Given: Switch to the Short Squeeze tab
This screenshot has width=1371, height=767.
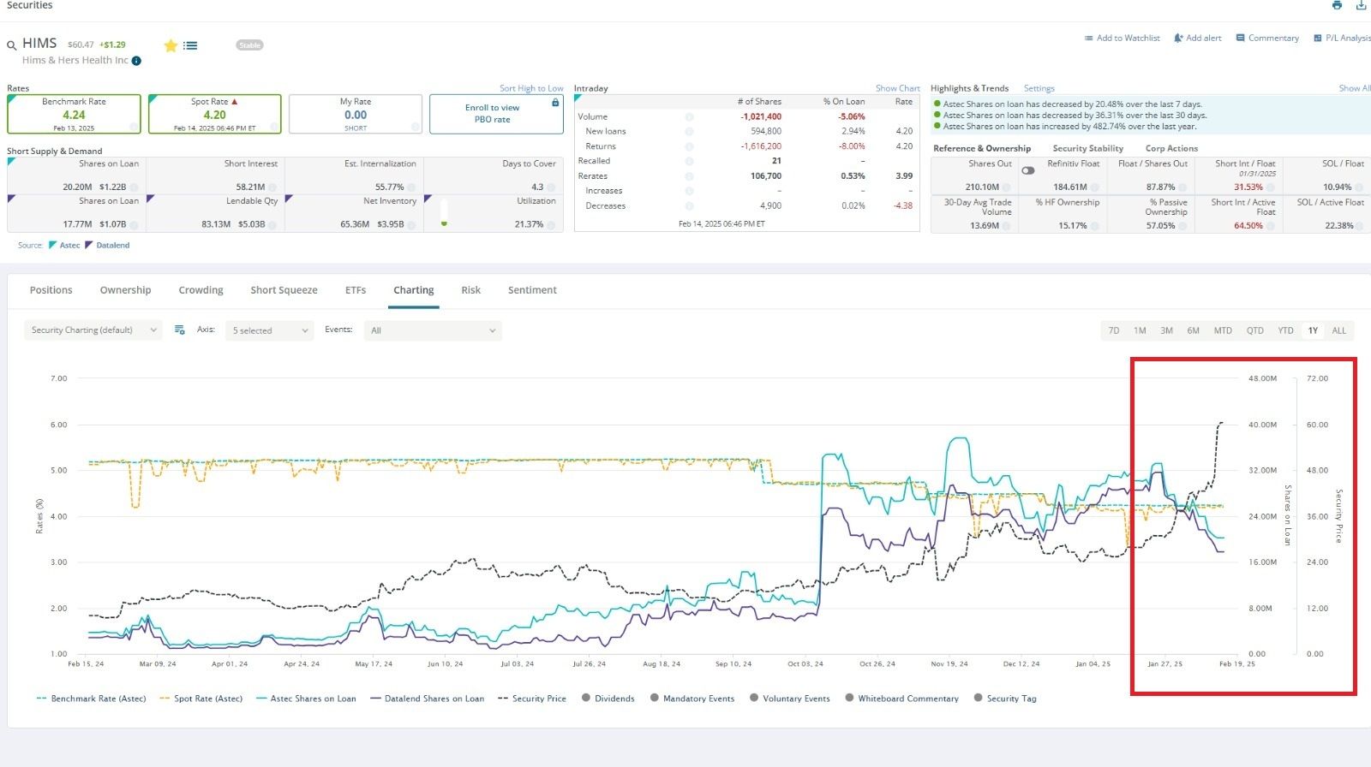Looking at the screenshot, I should [284, 290].
